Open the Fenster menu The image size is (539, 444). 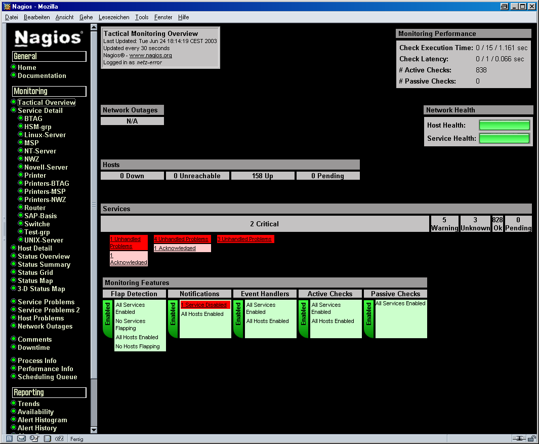[x=163, y=17]
